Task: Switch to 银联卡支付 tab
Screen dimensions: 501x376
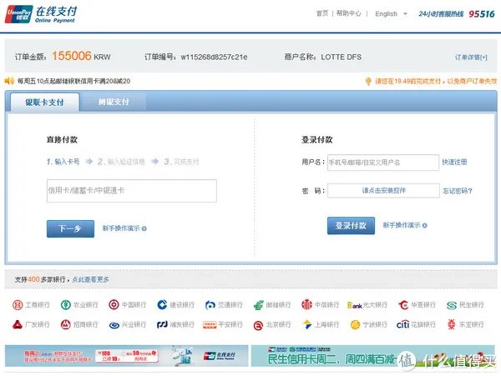Action: pos(45,102)
